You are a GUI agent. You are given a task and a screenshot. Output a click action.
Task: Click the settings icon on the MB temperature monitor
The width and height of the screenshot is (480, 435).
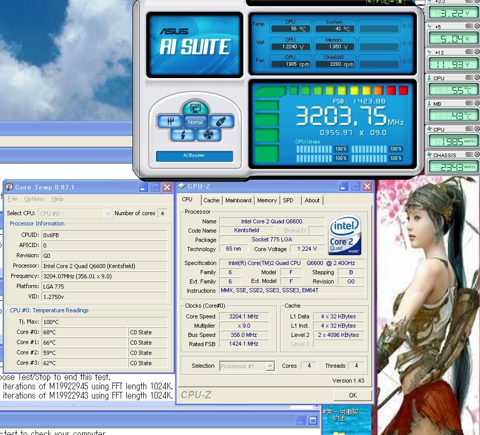coord(469,104)
